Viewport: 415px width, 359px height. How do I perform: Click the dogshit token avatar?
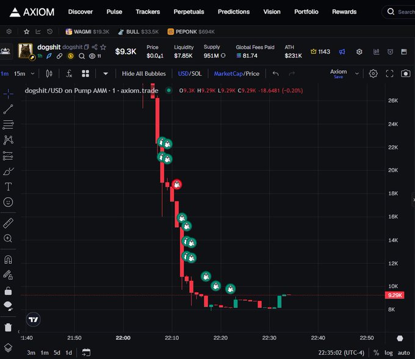(x=26, y=51)
